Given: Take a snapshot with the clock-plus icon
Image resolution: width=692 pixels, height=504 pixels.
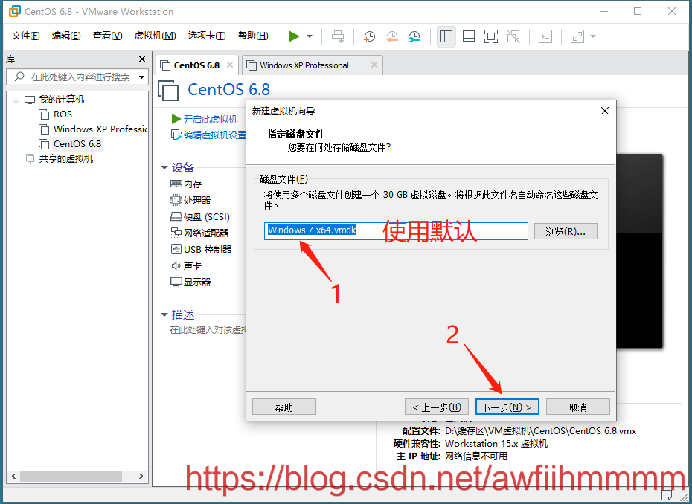Looking at the screenshot, I should coord(369,36).
